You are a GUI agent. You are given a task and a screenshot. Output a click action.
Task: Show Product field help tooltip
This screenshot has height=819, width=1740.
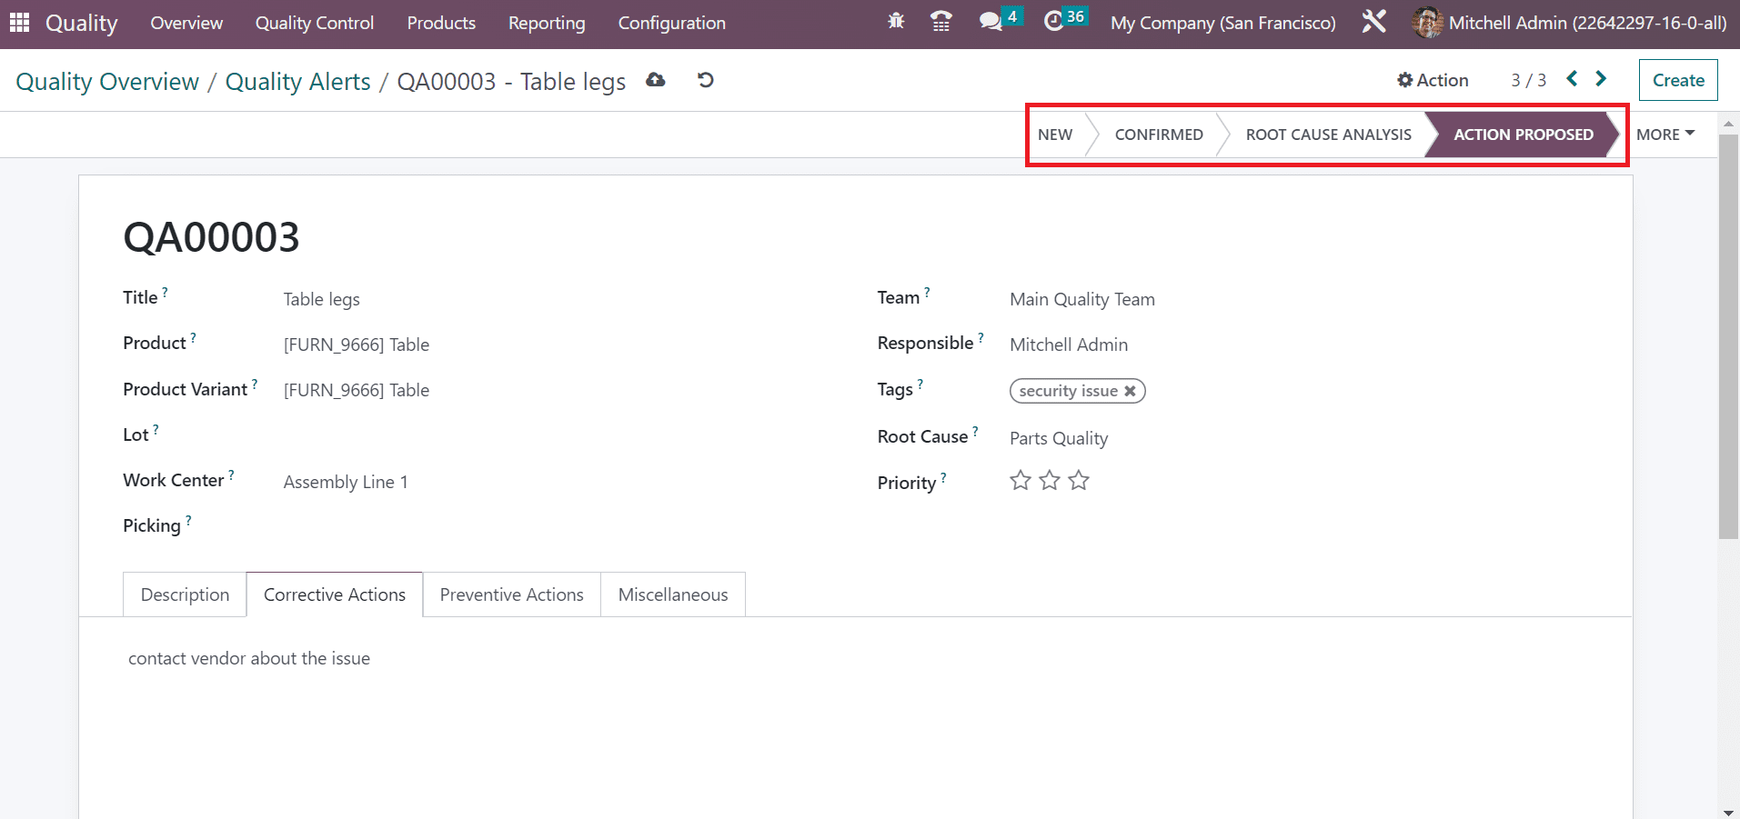pyautogui.click(x=193, y=338)
